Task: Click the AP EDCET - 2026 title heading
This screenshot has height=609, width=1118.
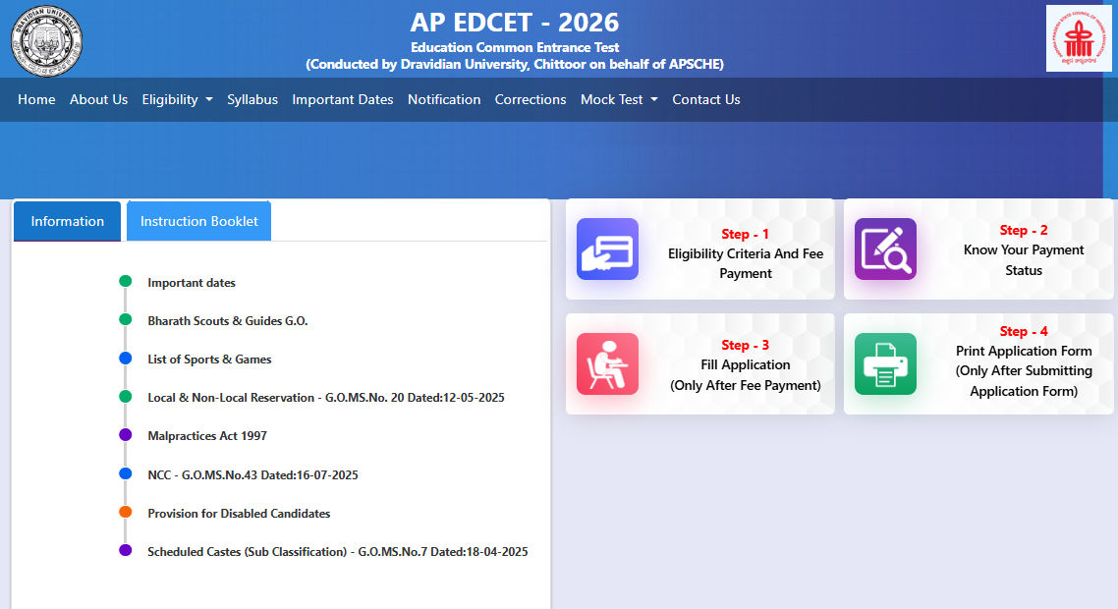Action: tap(515, 23)
